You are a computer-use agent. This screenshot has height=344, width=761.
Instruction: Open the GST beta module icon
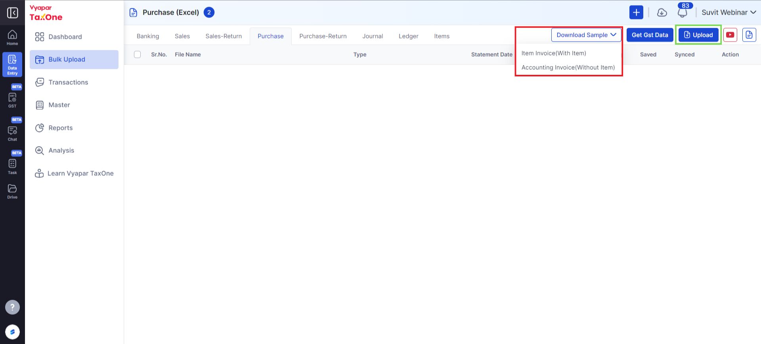tap(12, 100)
